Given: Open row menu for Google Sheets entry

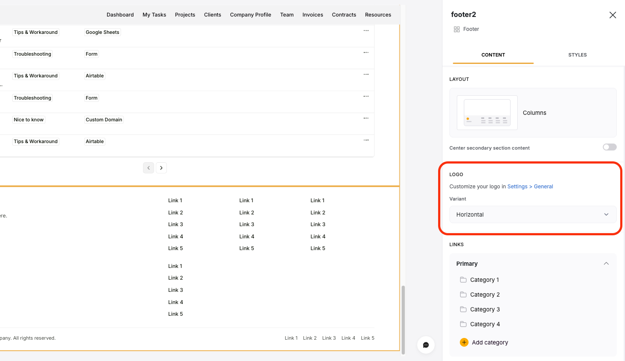Looking at the screenshot, I should [x=366, y=31].
